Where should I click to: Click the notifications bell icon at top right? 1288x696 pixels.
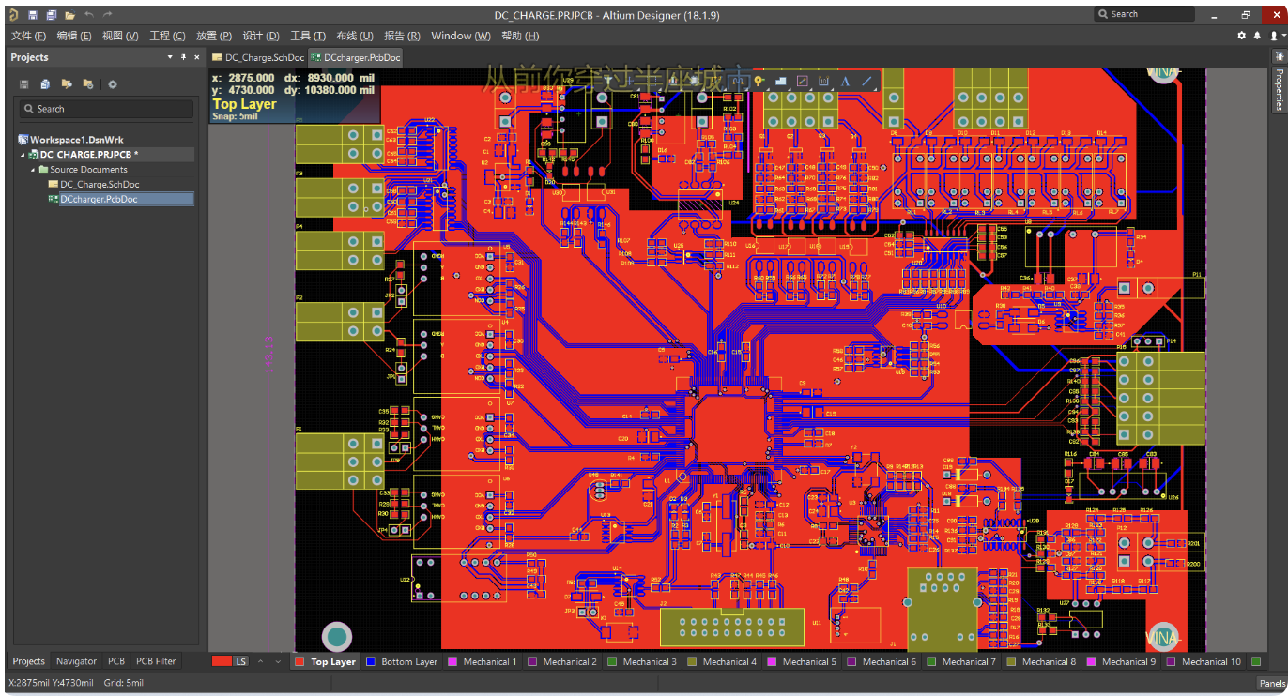pos(1258,36)
